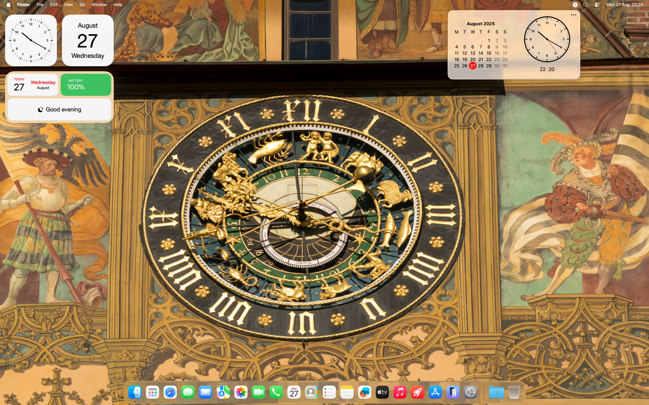This screenshot has width=649, height=405.
Task: Open the Window menu
Action: coord(99,5)
